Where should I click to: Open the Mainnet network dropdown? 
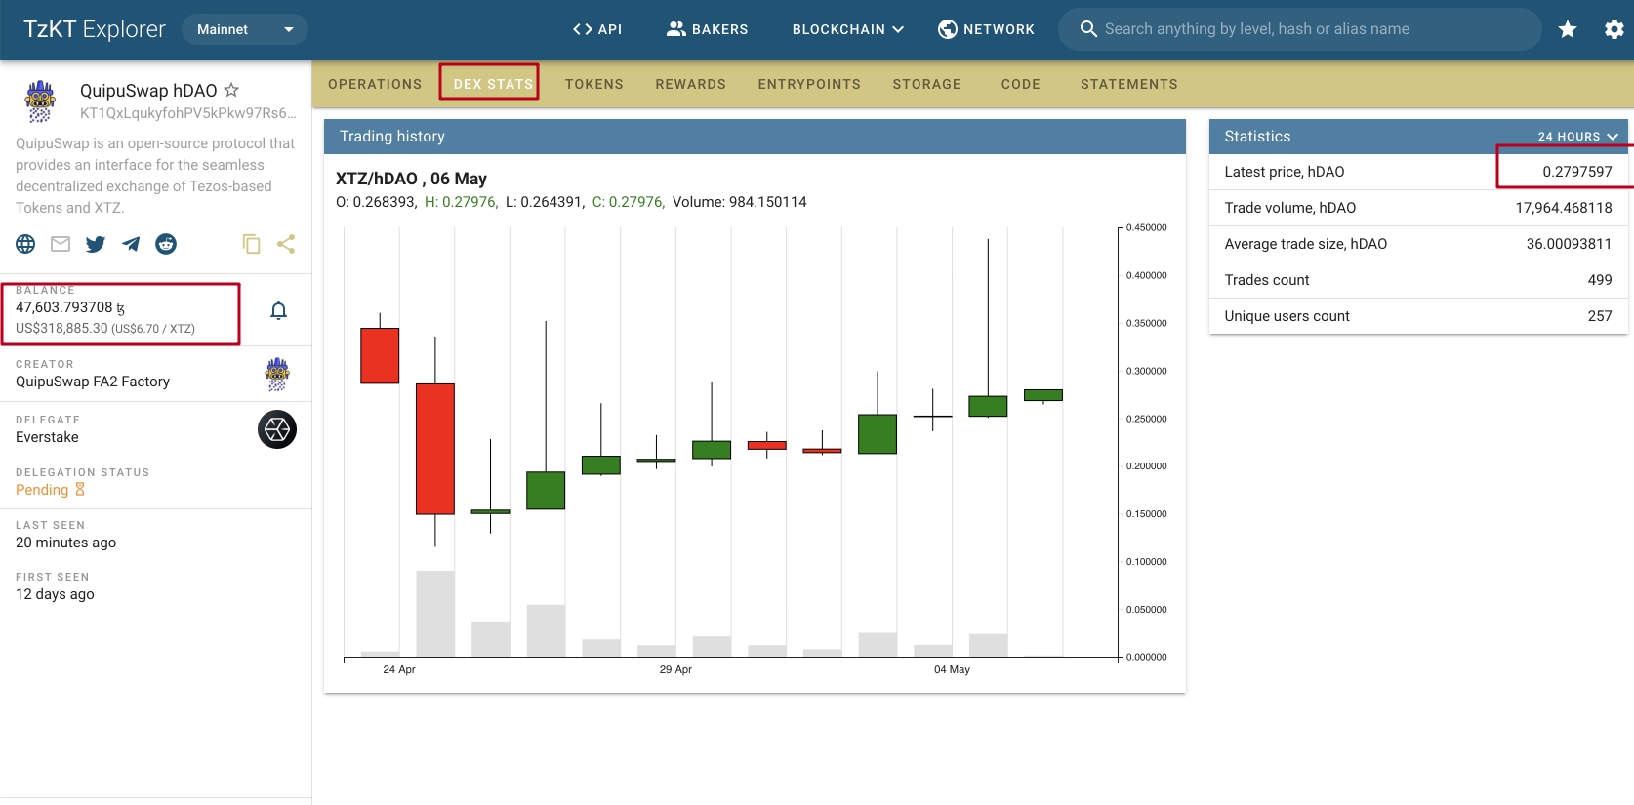(245, 29)
